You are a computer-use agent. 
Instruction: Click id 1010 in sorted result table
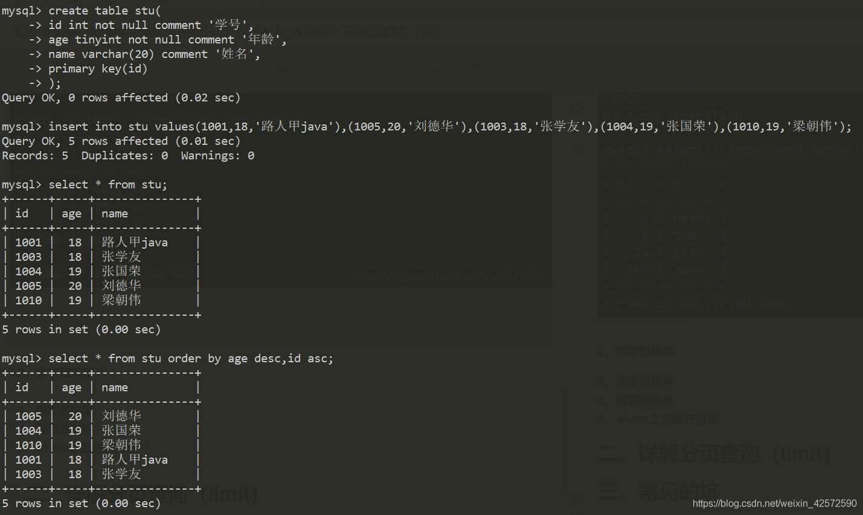[28, 446]
